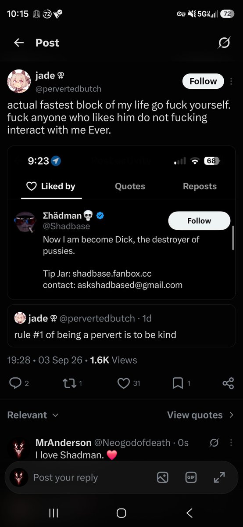Attach media with the image icon
This screenshot has height=527, width=243.
tap(163, 477)
